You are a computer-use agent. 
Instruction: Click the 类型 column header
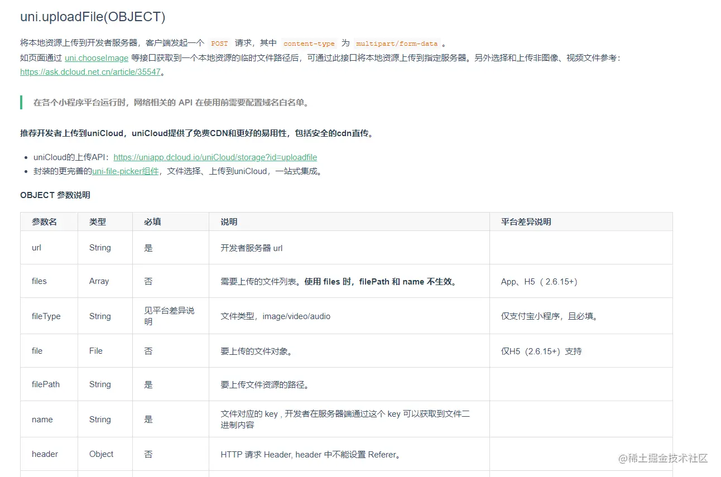[105, 221]
